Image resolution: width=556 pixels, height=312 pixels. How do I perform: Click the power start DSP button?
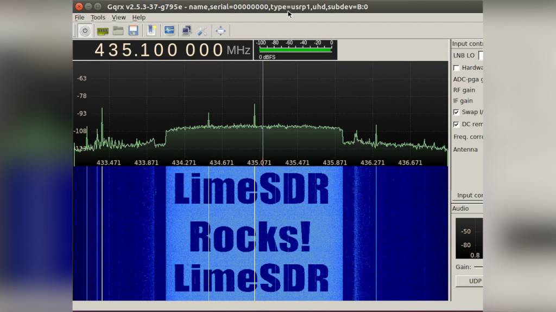85,31
